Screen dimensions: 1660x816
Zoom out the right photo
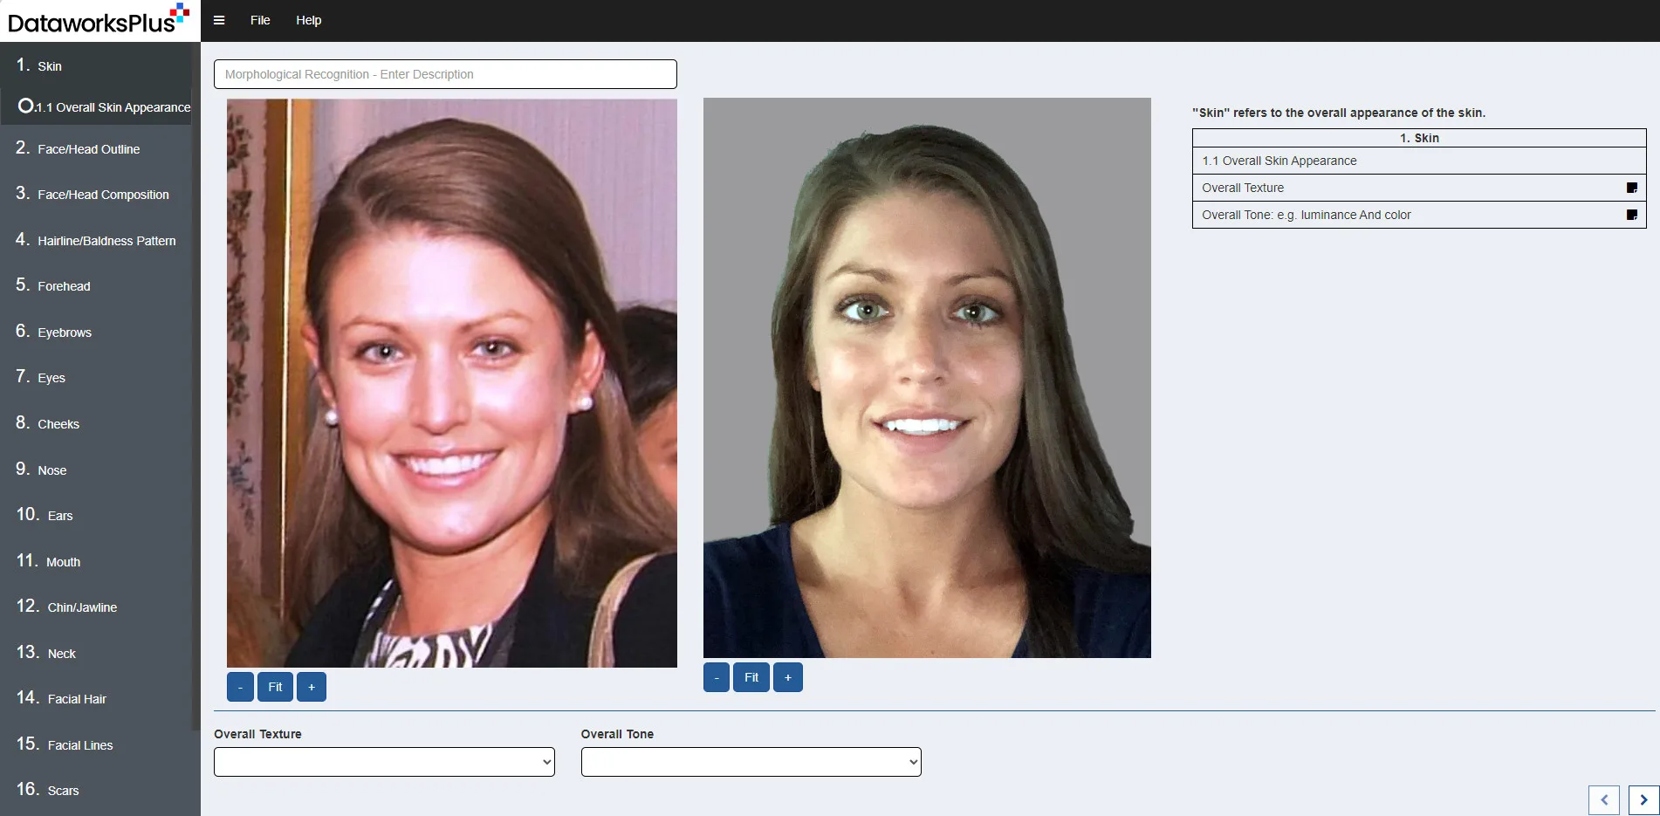[717, 677]
